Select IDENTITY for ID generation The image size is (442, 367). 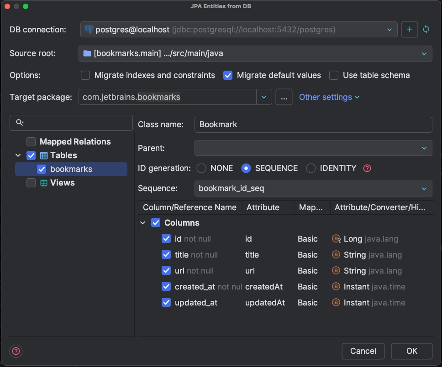click(310, 168)
